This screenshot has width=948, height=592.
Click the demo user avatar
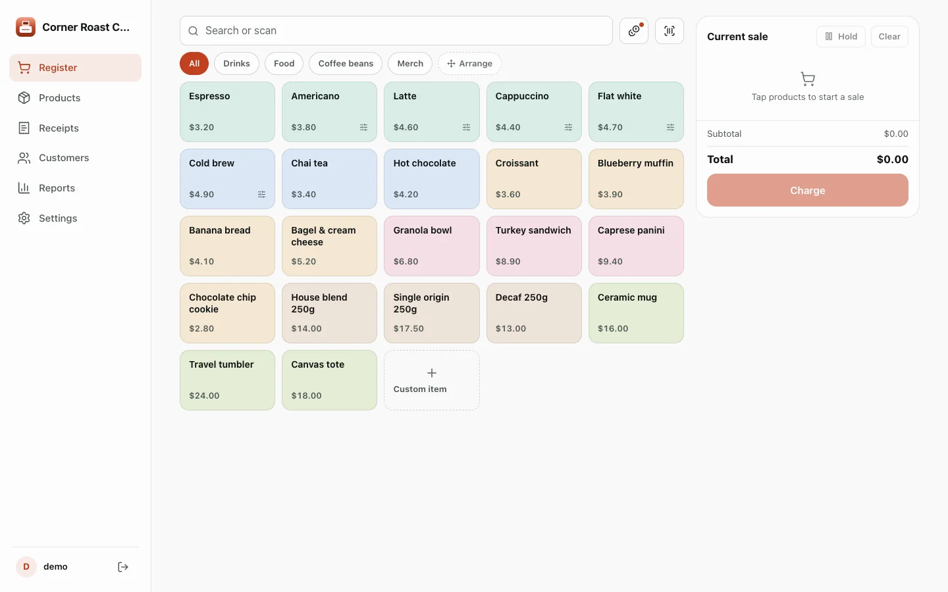(26, 567)
